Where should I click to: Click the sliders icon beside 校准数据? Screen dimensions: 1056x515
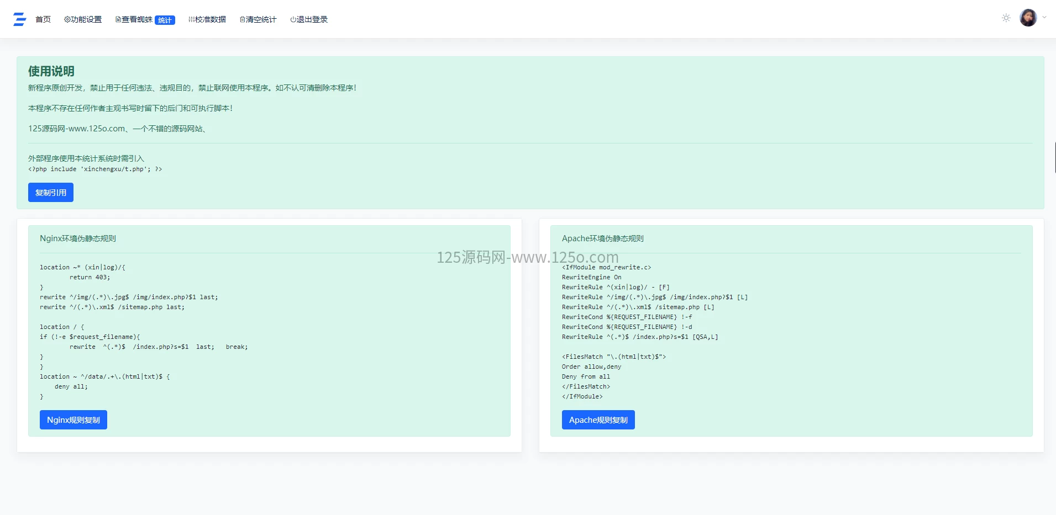click(x=191, y=19)
